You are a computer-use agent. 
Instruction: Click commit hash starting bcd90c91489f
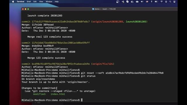60,64
